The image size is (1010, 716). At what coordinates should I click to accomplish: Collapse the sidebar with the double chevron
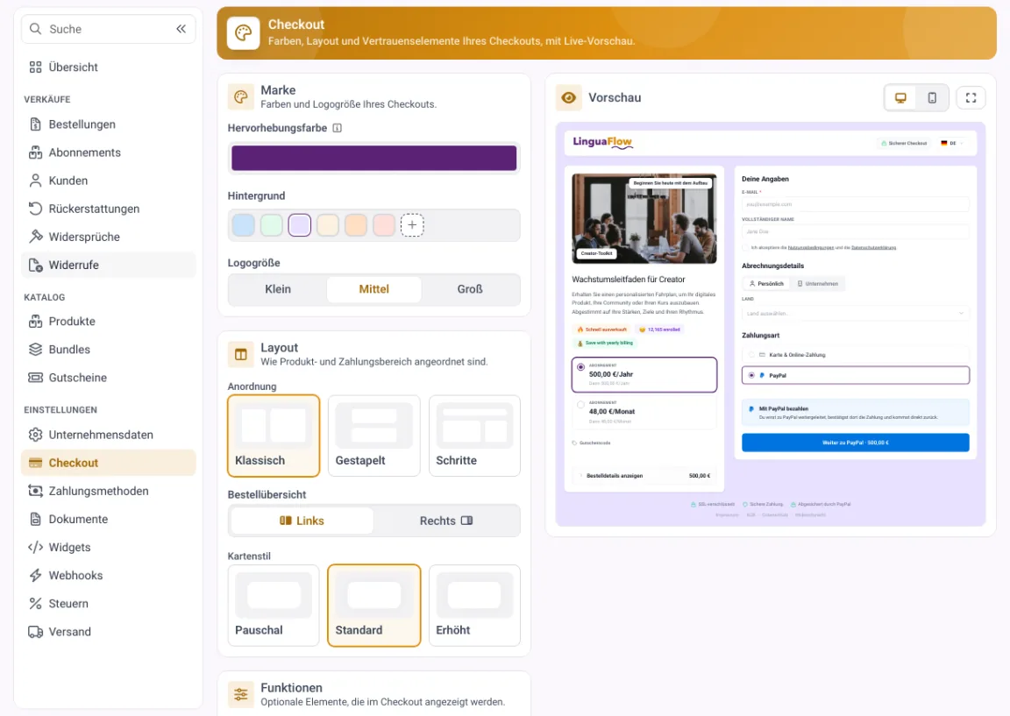181,29
